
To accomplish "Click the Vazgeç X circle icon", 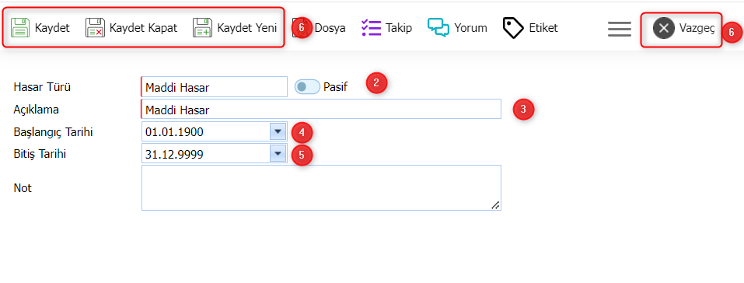I will [664, 28].
